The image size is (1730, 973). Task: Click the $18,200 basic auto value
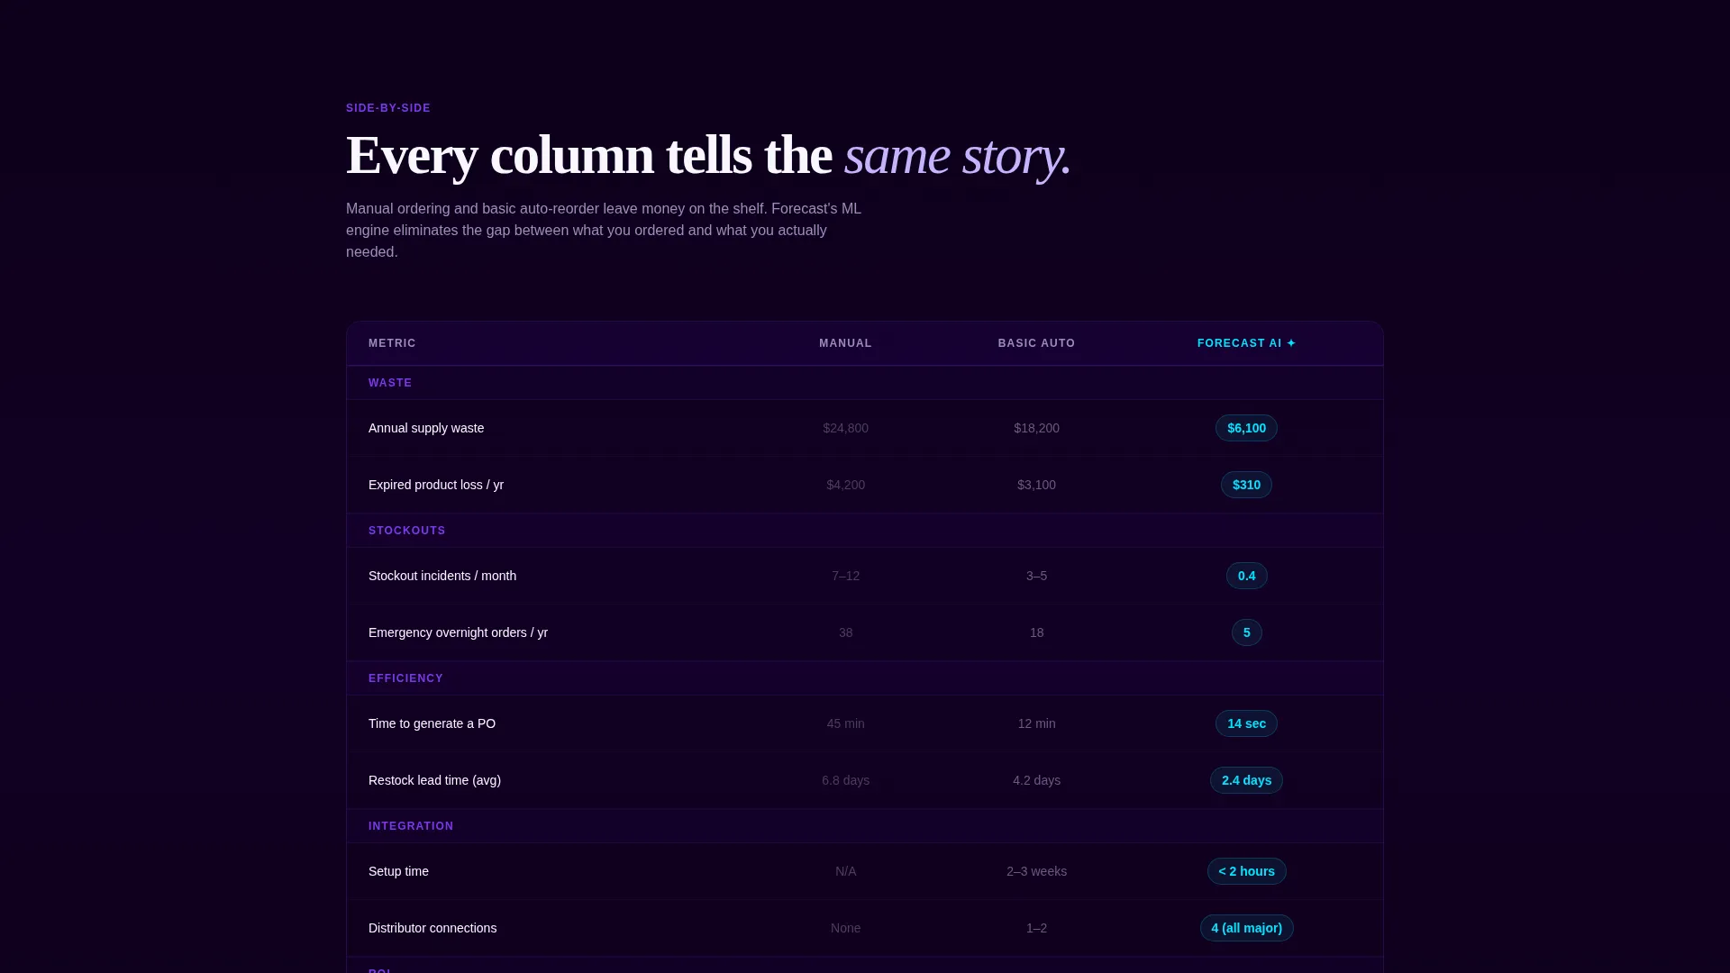1036,428
